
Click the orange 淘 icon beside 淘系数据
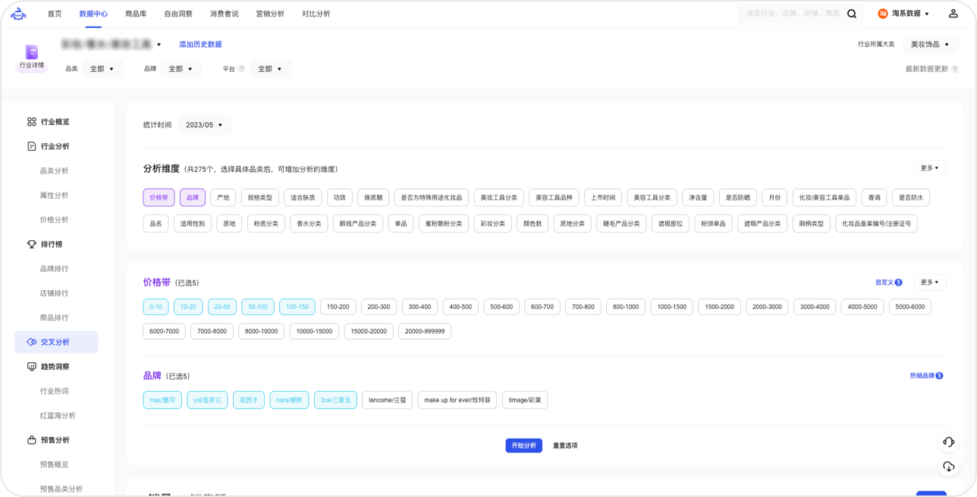883,14
